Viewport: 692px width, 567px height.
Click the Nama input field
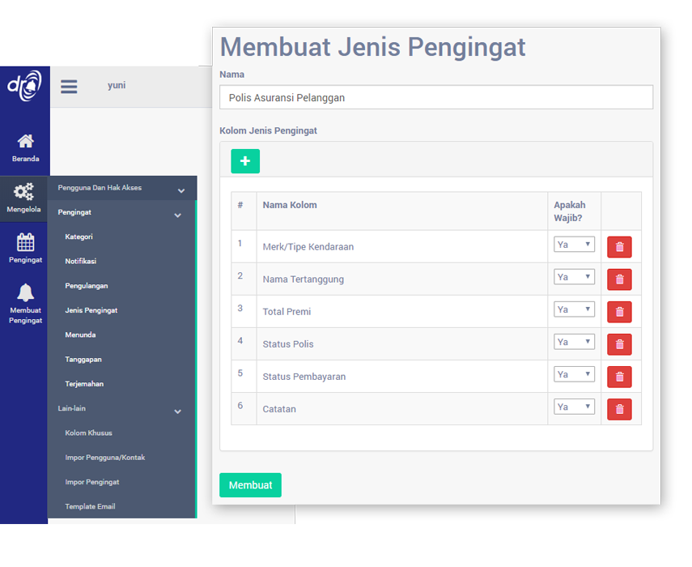coord(435,97)
